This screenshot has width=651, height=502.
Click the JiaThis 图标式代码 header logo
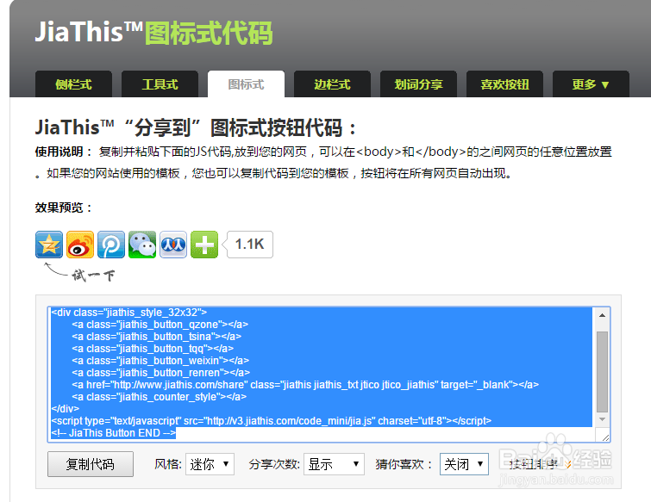[153, 33]
